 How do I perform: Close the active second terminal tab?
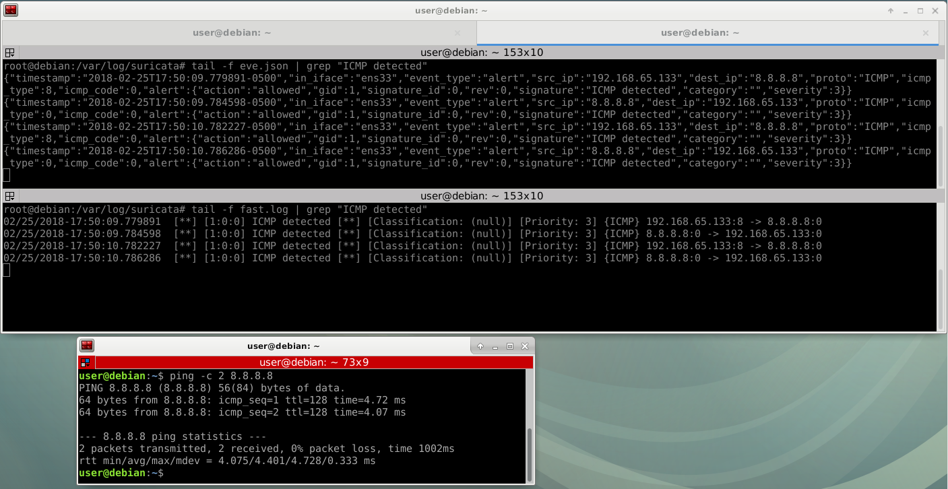coord(926,32)
